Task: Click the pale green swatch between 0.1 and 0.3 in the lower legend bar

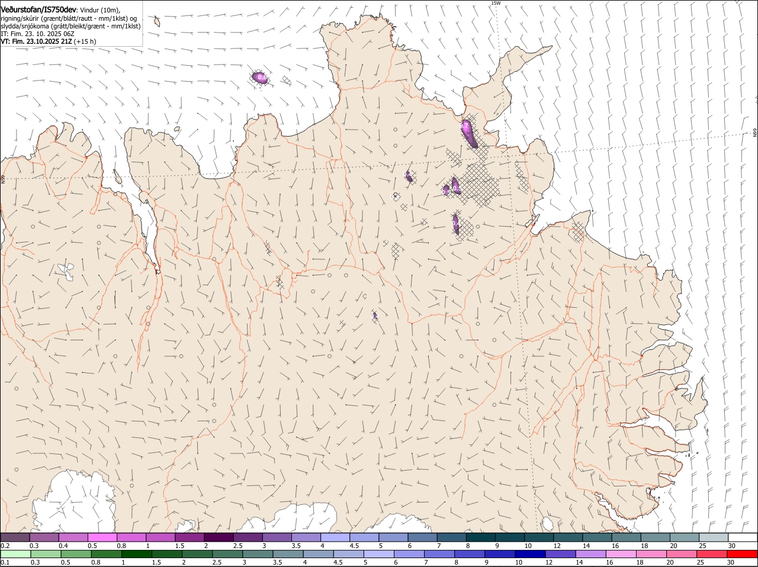Action: (15, 555)
